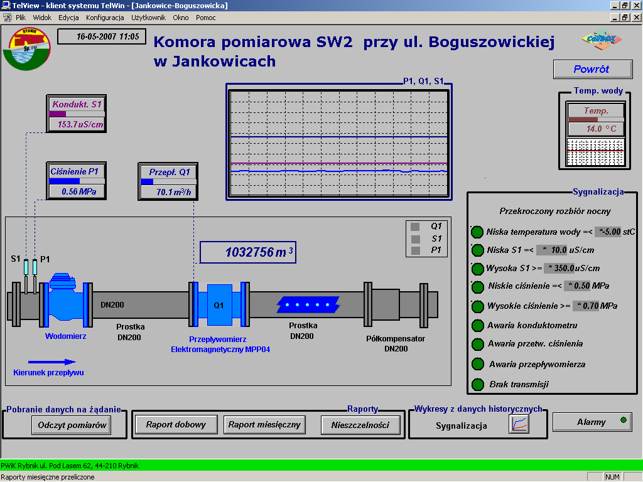
Task: Click the 70.1 m3/h flow value
Action: click(x=168, y=192)
